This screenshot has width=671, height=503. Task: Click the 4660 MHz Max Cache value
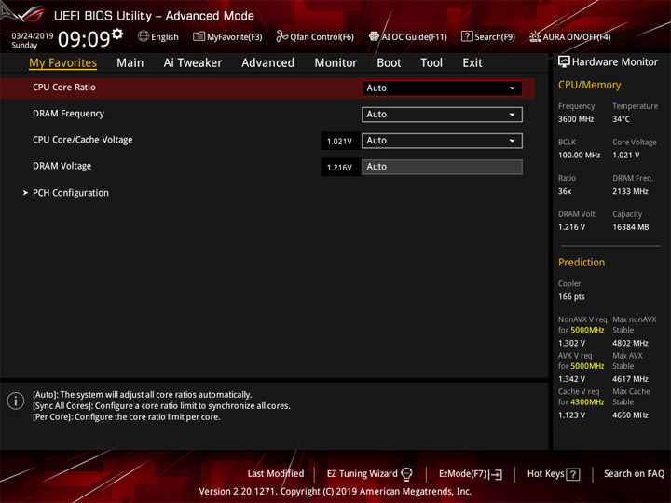tap(630, 415)
